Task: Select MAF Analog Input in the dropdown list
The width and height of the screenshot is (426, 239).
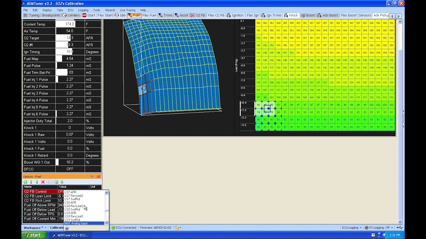Action: tap(84, 223)
